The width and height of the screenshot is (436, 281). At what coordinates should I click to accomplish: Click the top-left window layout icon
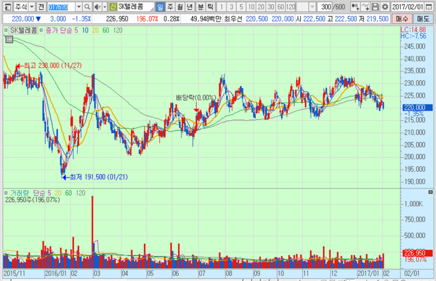pos(6,6)
